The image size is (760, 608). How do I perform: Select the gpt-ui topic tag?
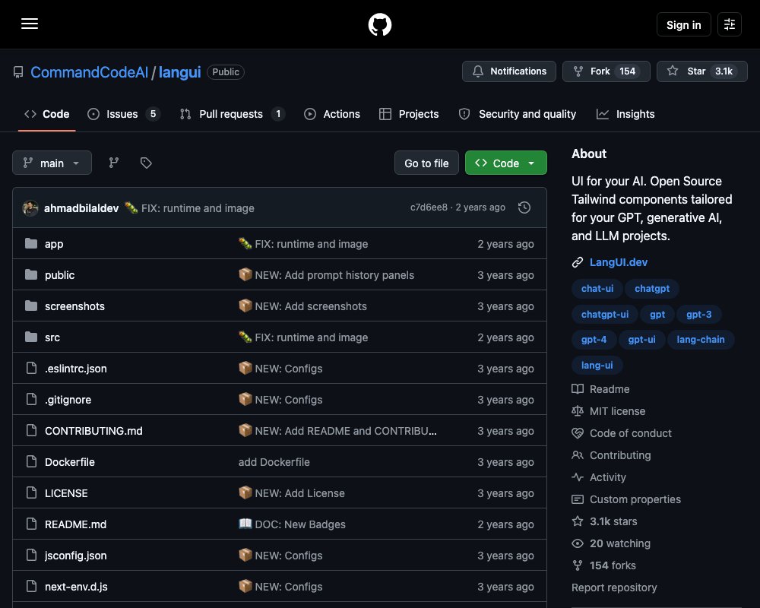(641, 340)
